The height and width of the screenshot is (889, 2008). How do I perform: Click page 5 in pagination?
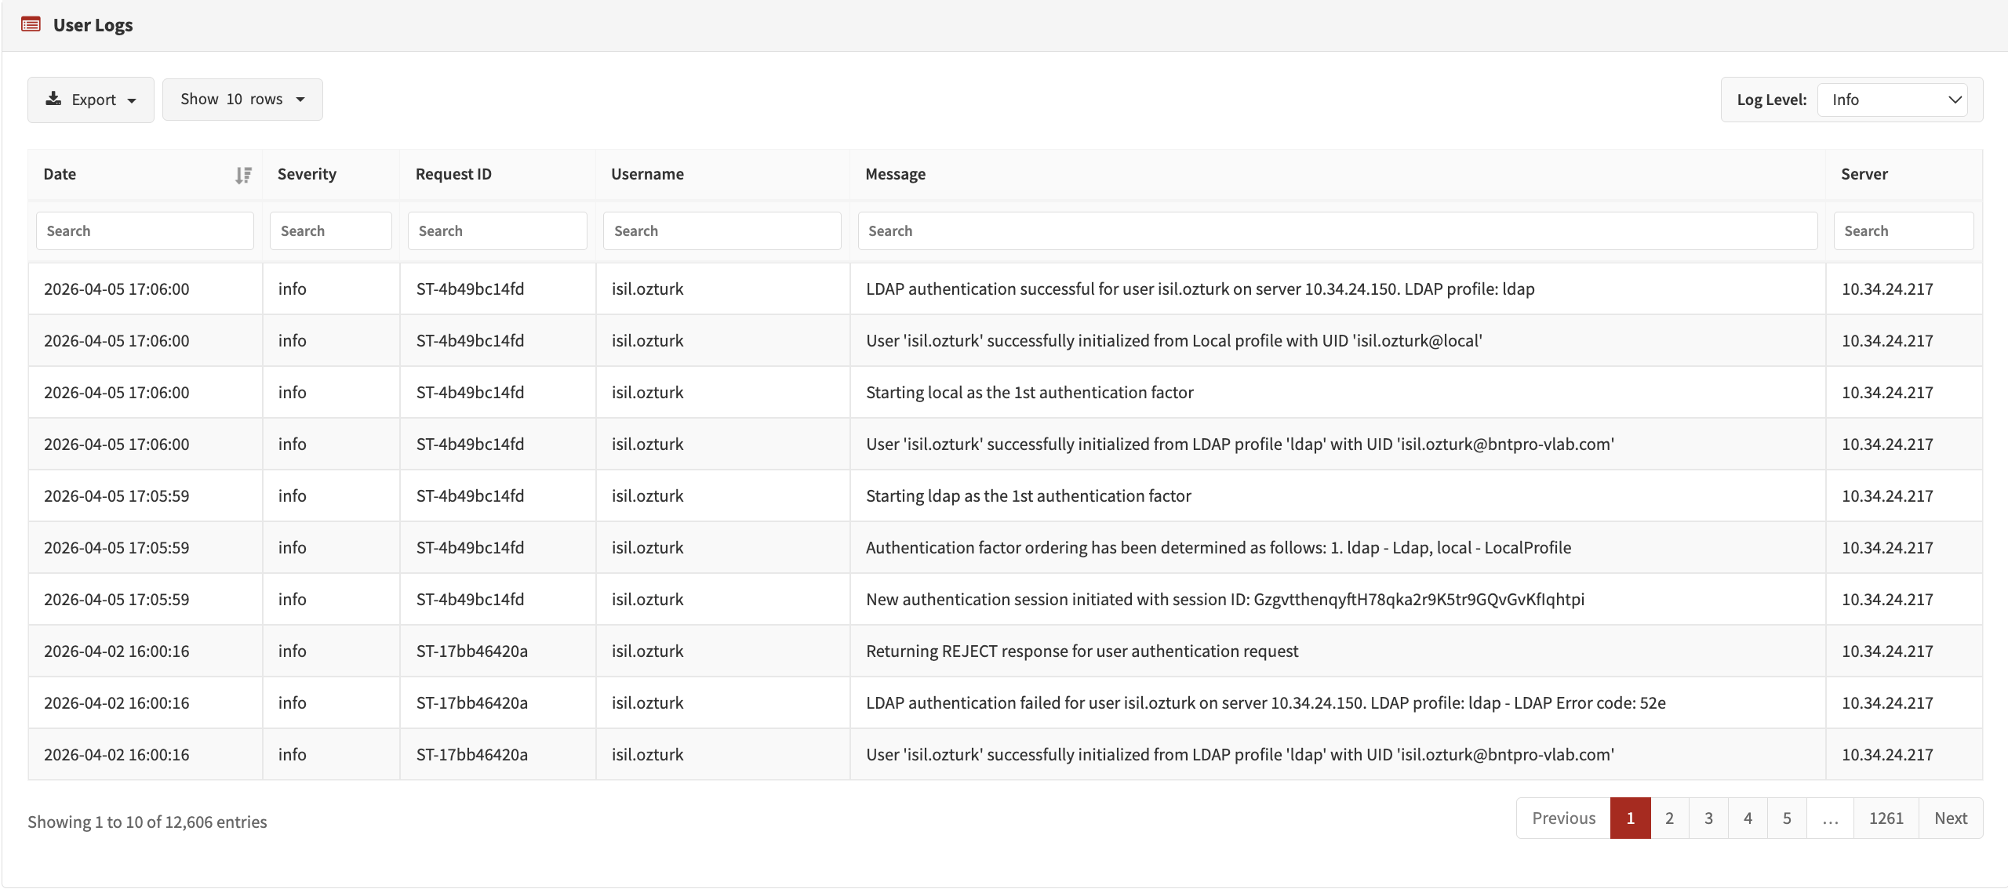1788,818
